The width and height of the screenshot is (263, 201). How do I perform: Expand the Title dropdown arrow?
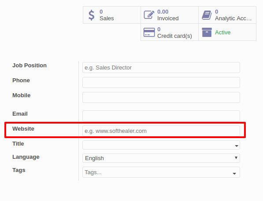tap(237, 146)
